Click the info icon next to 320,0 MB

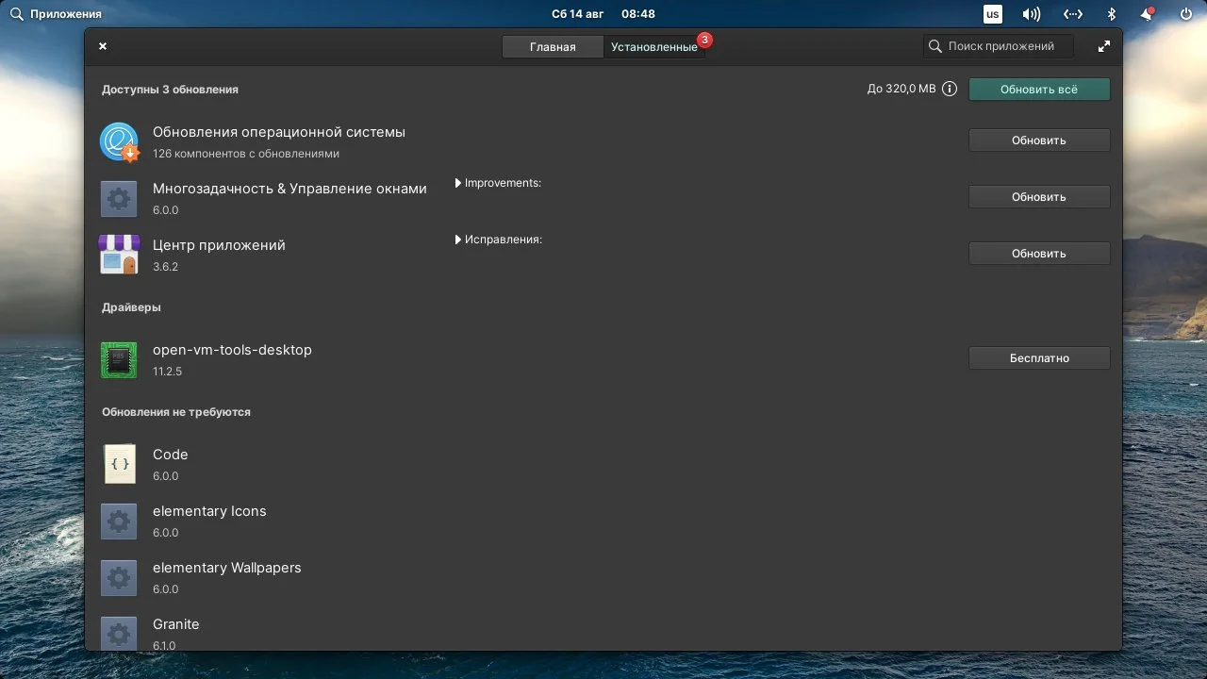click(x=950, y=88)
